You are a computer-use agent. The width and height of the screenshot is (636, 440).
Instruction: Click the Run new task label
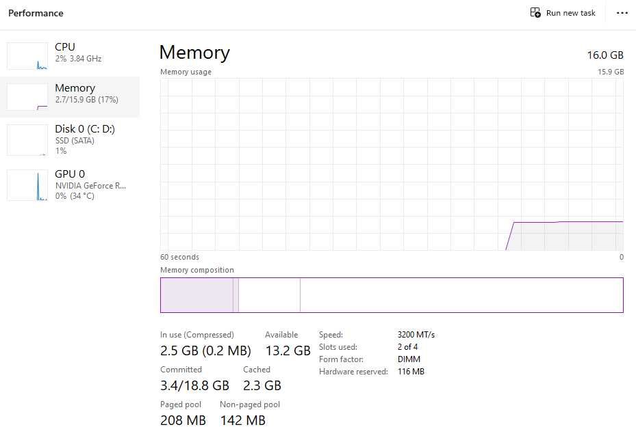pos(571,13)
